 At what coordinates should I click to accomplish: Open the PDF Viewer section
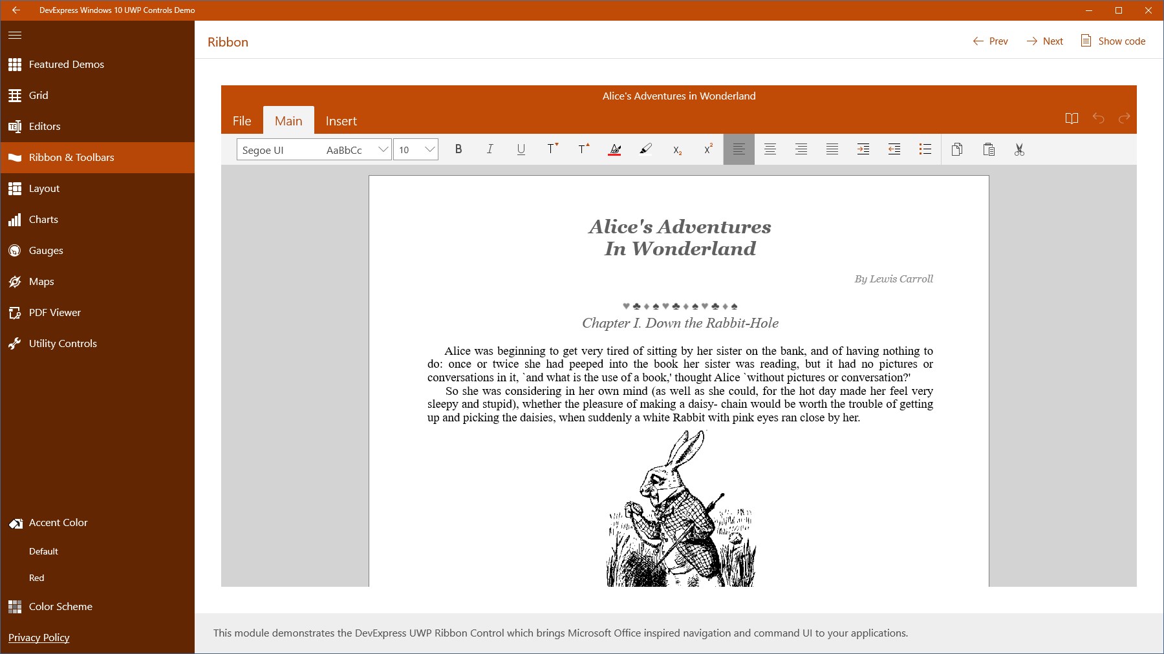coord(98,313)
